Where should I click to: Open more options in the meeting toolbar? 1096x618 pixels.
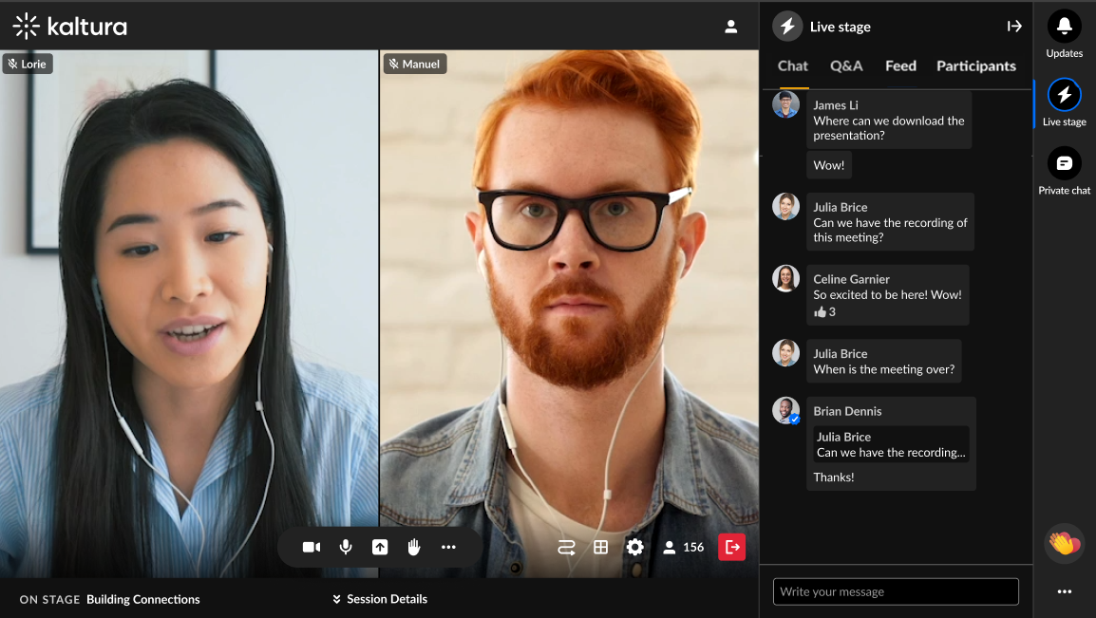(448, 548)
